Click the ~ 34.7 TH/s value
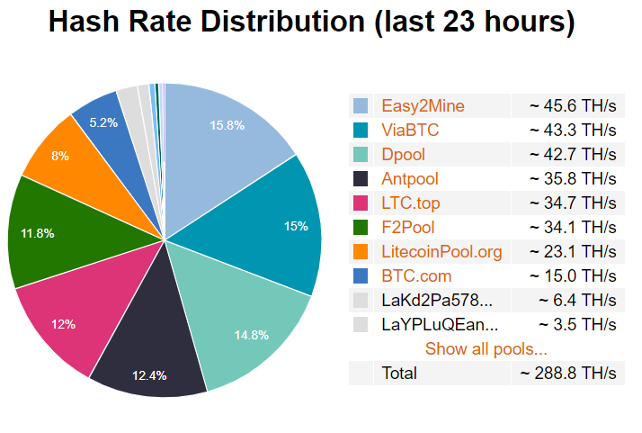The height and width of the screenshot is (433, 642). [573, 203]
